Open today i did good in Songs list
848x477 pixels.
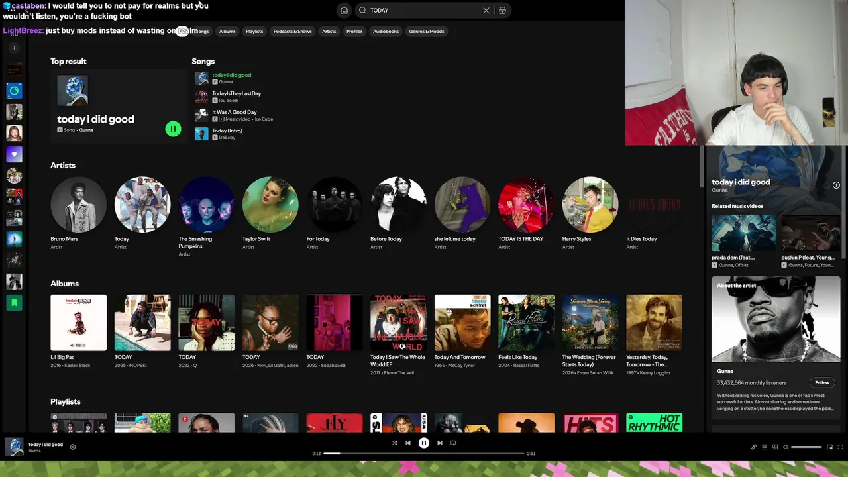pos(231,75)
